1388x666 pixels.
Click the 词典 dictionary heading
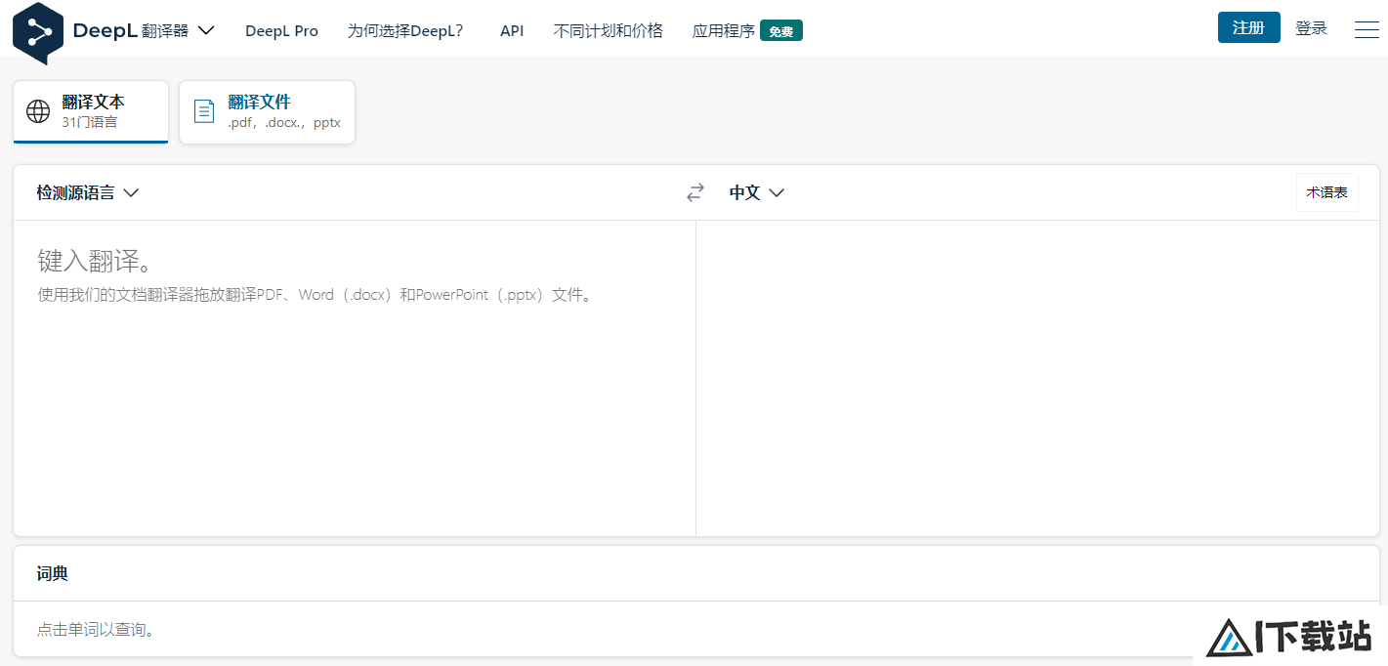pos(53,573)
